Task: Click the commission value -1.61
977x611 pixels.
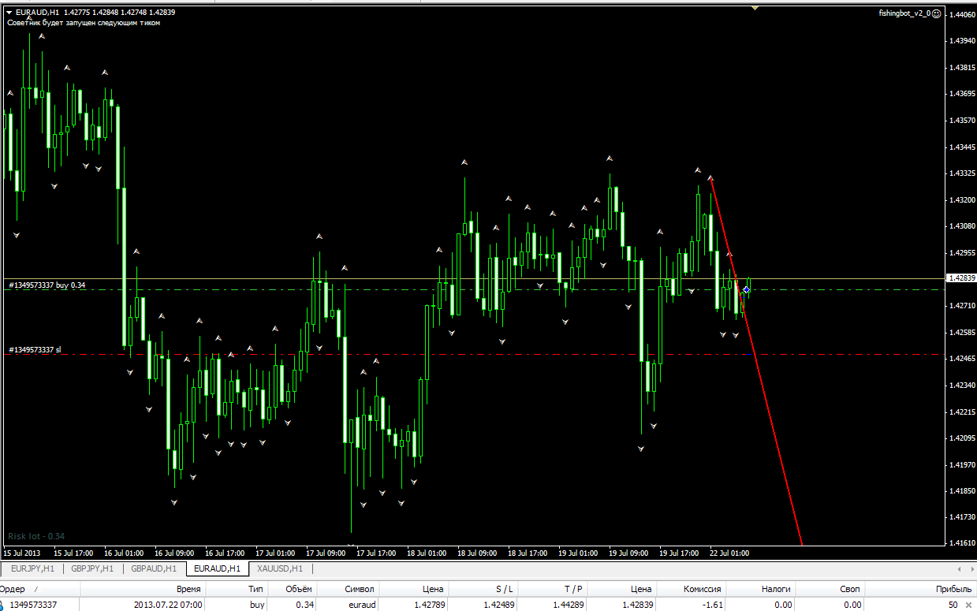Action: pos(713,605)
